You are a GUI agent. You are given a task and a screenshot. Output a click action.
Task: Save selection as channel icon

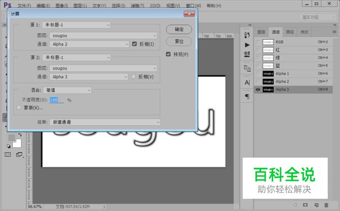coord(305,205)
